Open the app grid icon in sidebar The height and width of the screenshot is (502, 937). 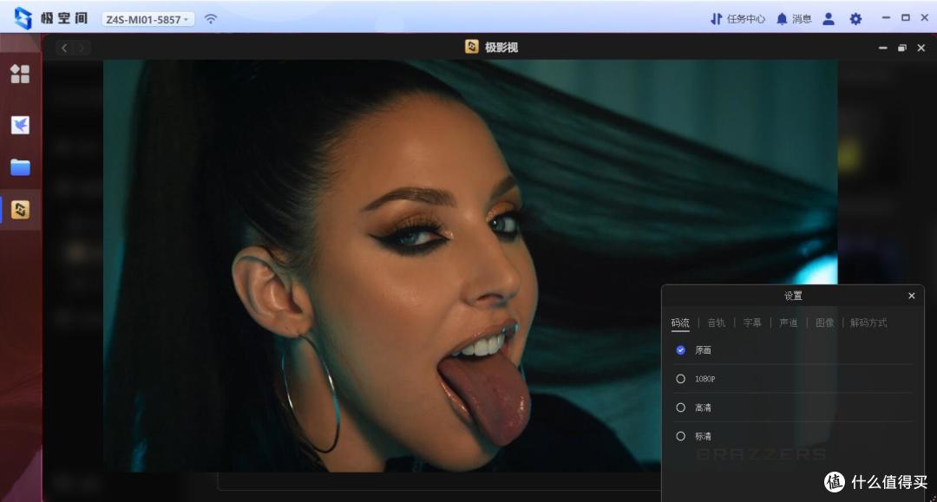coord(20,74)
